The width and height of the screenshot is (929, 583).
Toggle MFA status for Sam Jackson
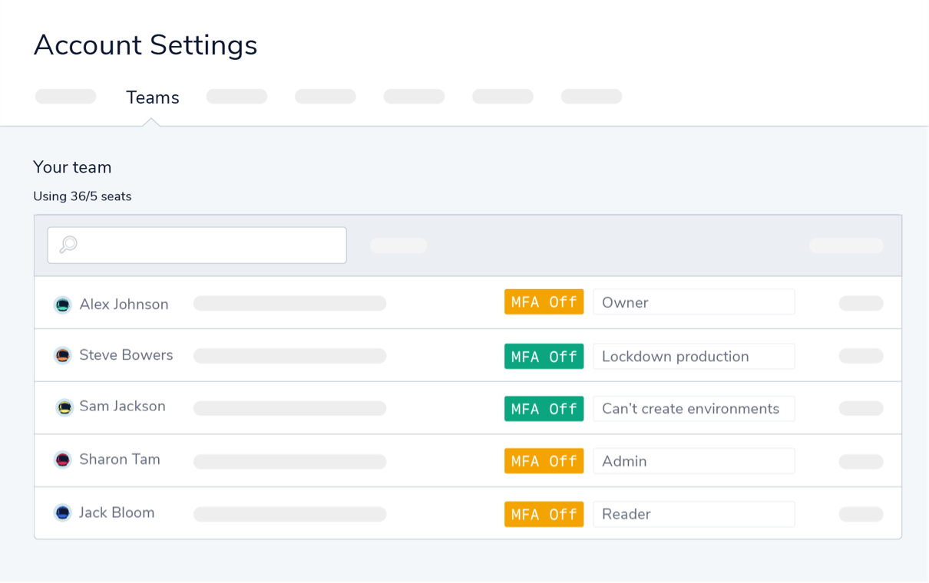pos(544,408)
